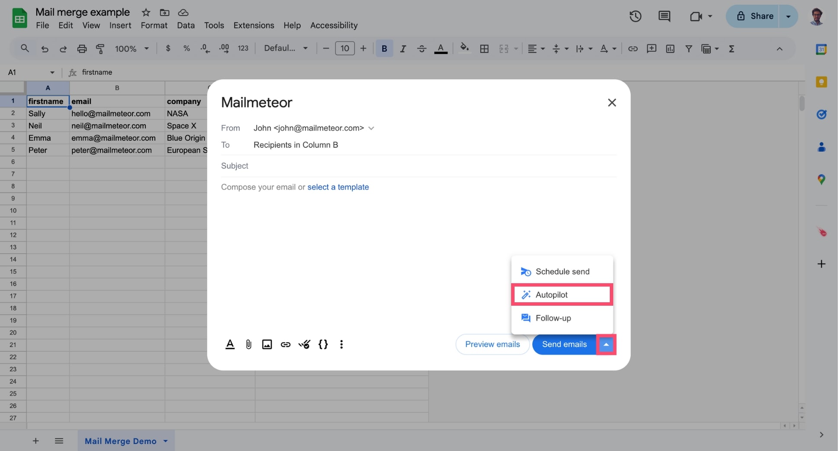Screen dimensions: 840x451
Task: Insert variable with curly braces icon
Action: (323, 345)
